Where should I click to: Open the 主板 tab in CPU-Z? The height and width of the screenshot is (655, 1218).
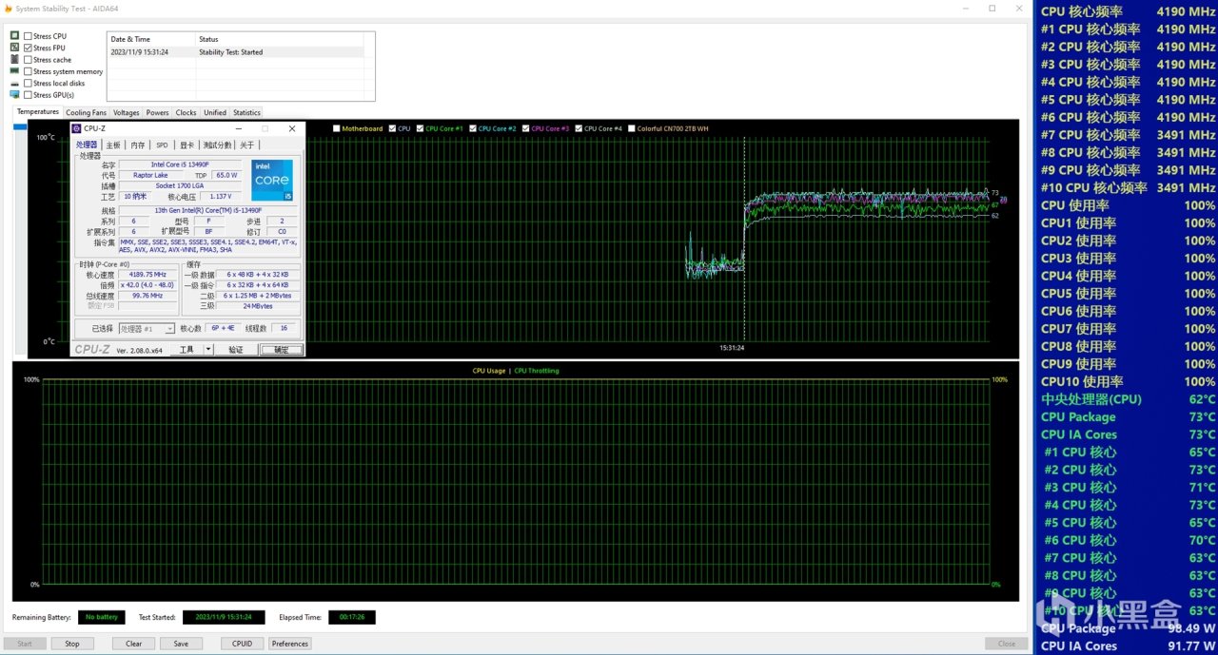[113, 144]
